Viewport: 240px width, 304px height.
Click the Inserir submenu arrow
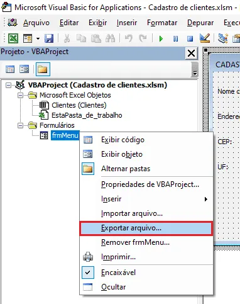pos(206,199)
